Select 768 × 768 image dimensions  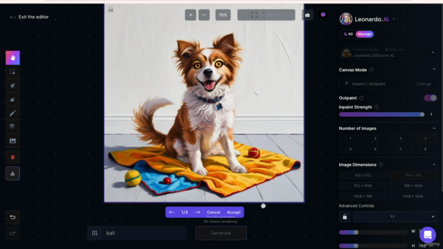413,175
